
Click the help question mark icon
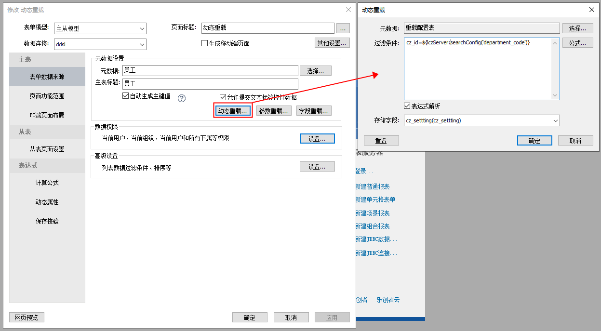coord(182,98)
